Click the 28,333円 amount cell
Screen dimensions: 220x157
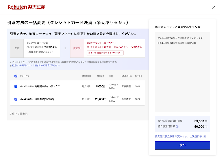tap(101, 99)
